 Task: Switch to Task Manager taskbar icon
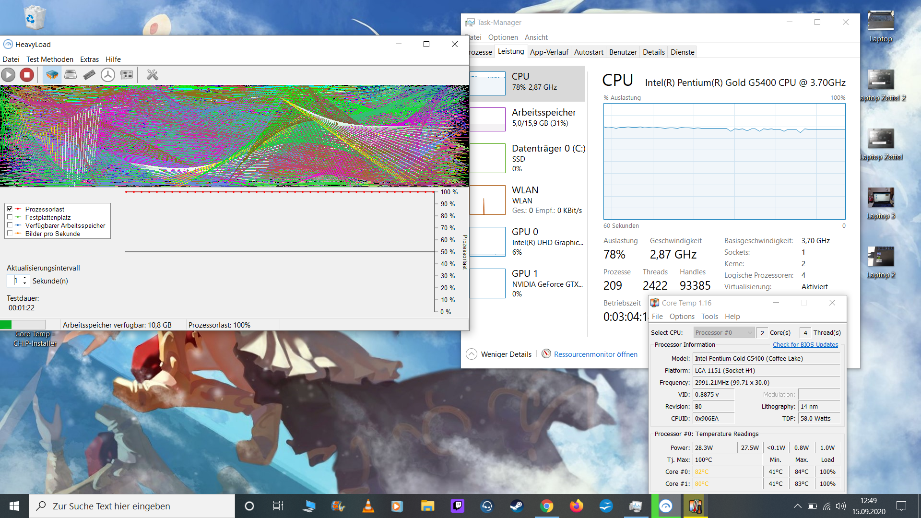[636, 506]
